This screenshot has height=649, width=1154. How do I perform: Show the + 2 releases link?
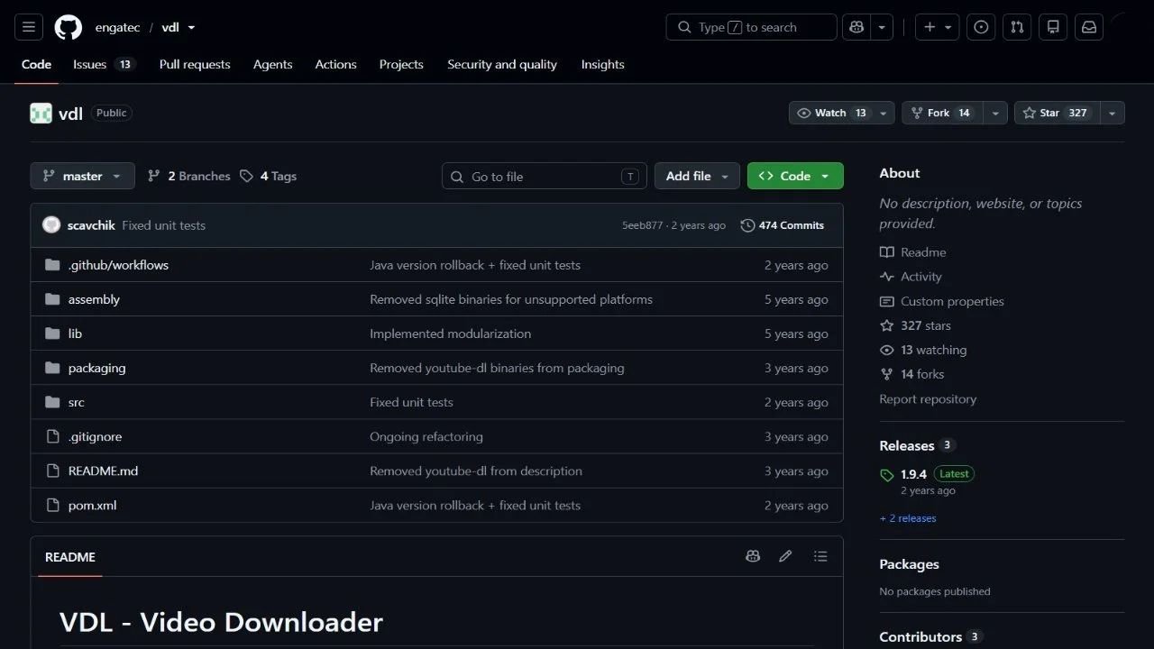(x=908, y=518)
